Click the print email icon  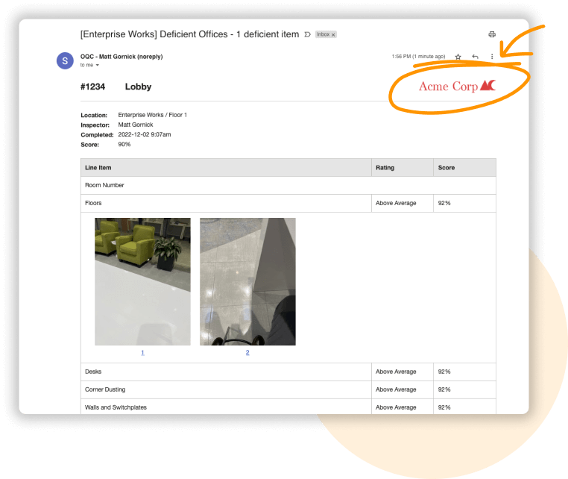click(x=492, y=34)
